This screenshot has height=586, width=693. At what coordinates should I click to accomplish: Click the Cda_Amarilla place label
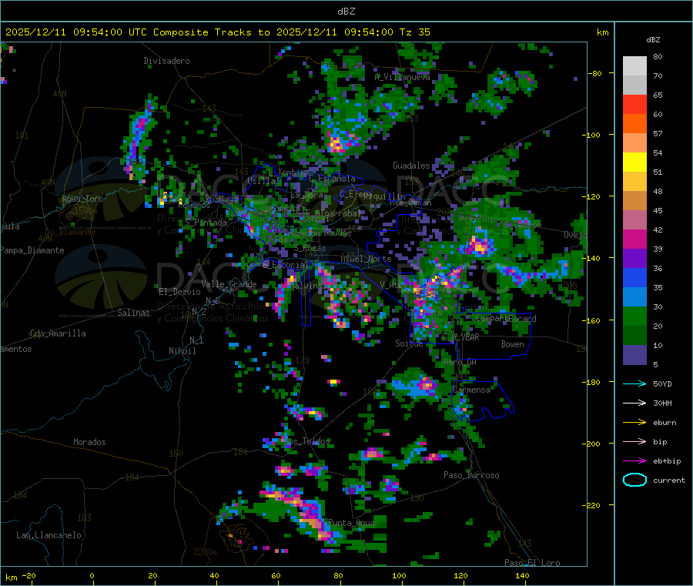(58, 333)
